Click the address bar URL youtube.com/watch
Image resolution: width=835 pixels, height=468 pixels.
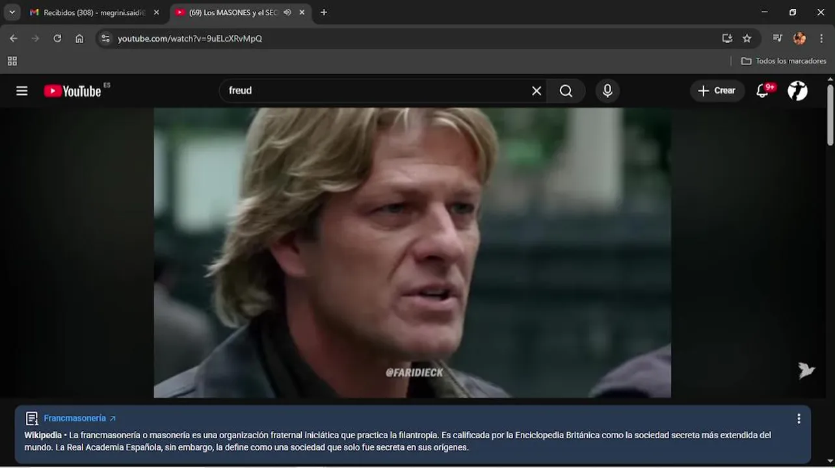pyautogui.click(x=190, y=39)
